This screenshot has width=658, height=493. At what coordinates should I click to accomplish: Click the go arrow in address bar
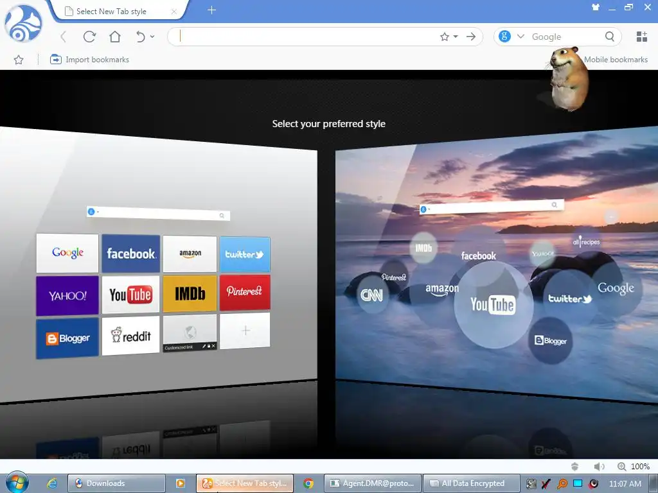(x=471, y=37)
